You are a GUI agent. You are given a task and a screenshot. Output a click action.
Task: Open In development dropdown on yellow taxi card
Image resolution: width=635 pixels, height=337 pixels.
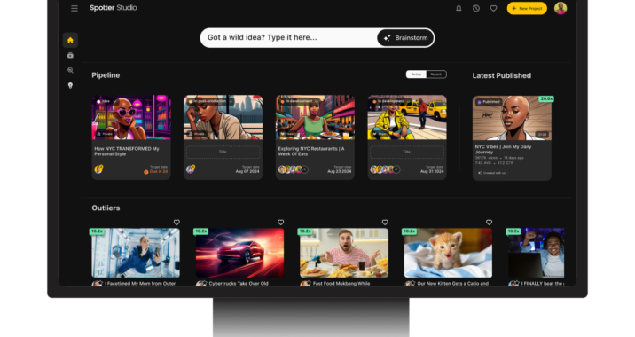[x=391, y=101]
